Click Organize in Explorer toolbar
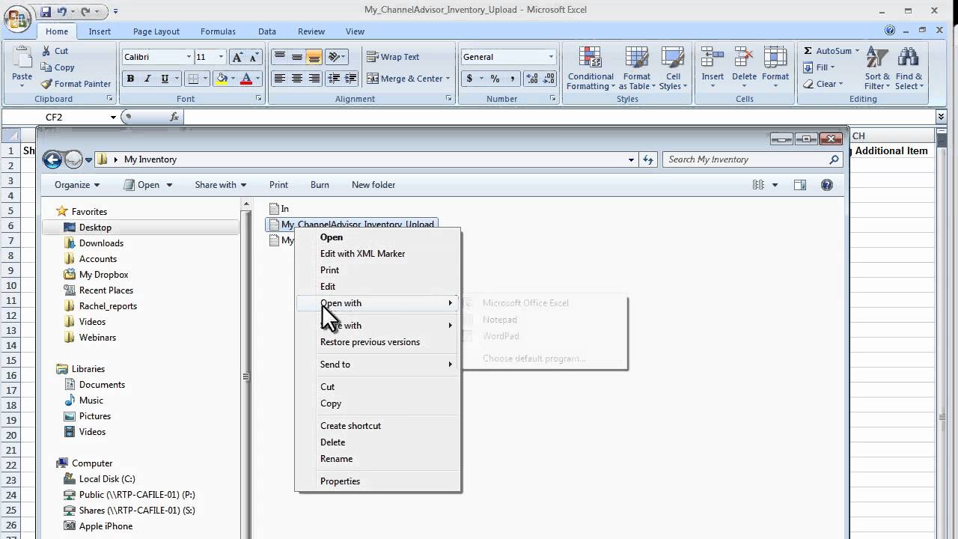The width and height of the screenshot is (958, 539). [x=77, y=185]
